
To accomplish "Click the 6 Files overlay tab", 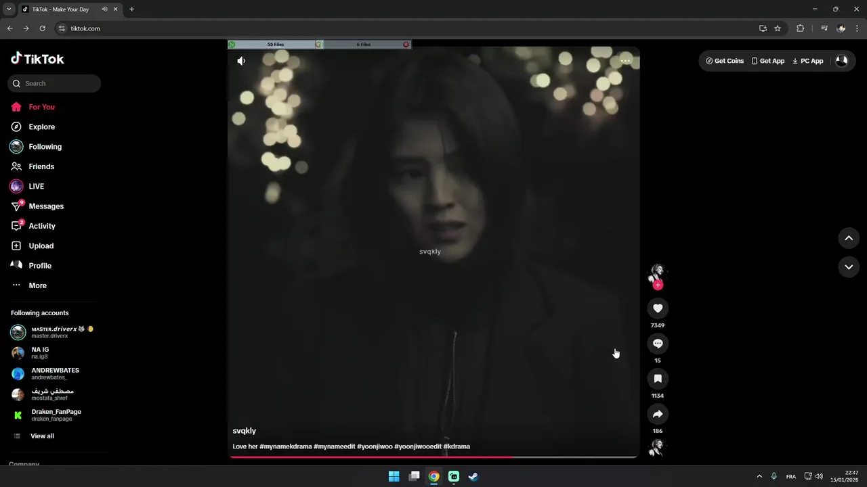I will tap(364, 45).
